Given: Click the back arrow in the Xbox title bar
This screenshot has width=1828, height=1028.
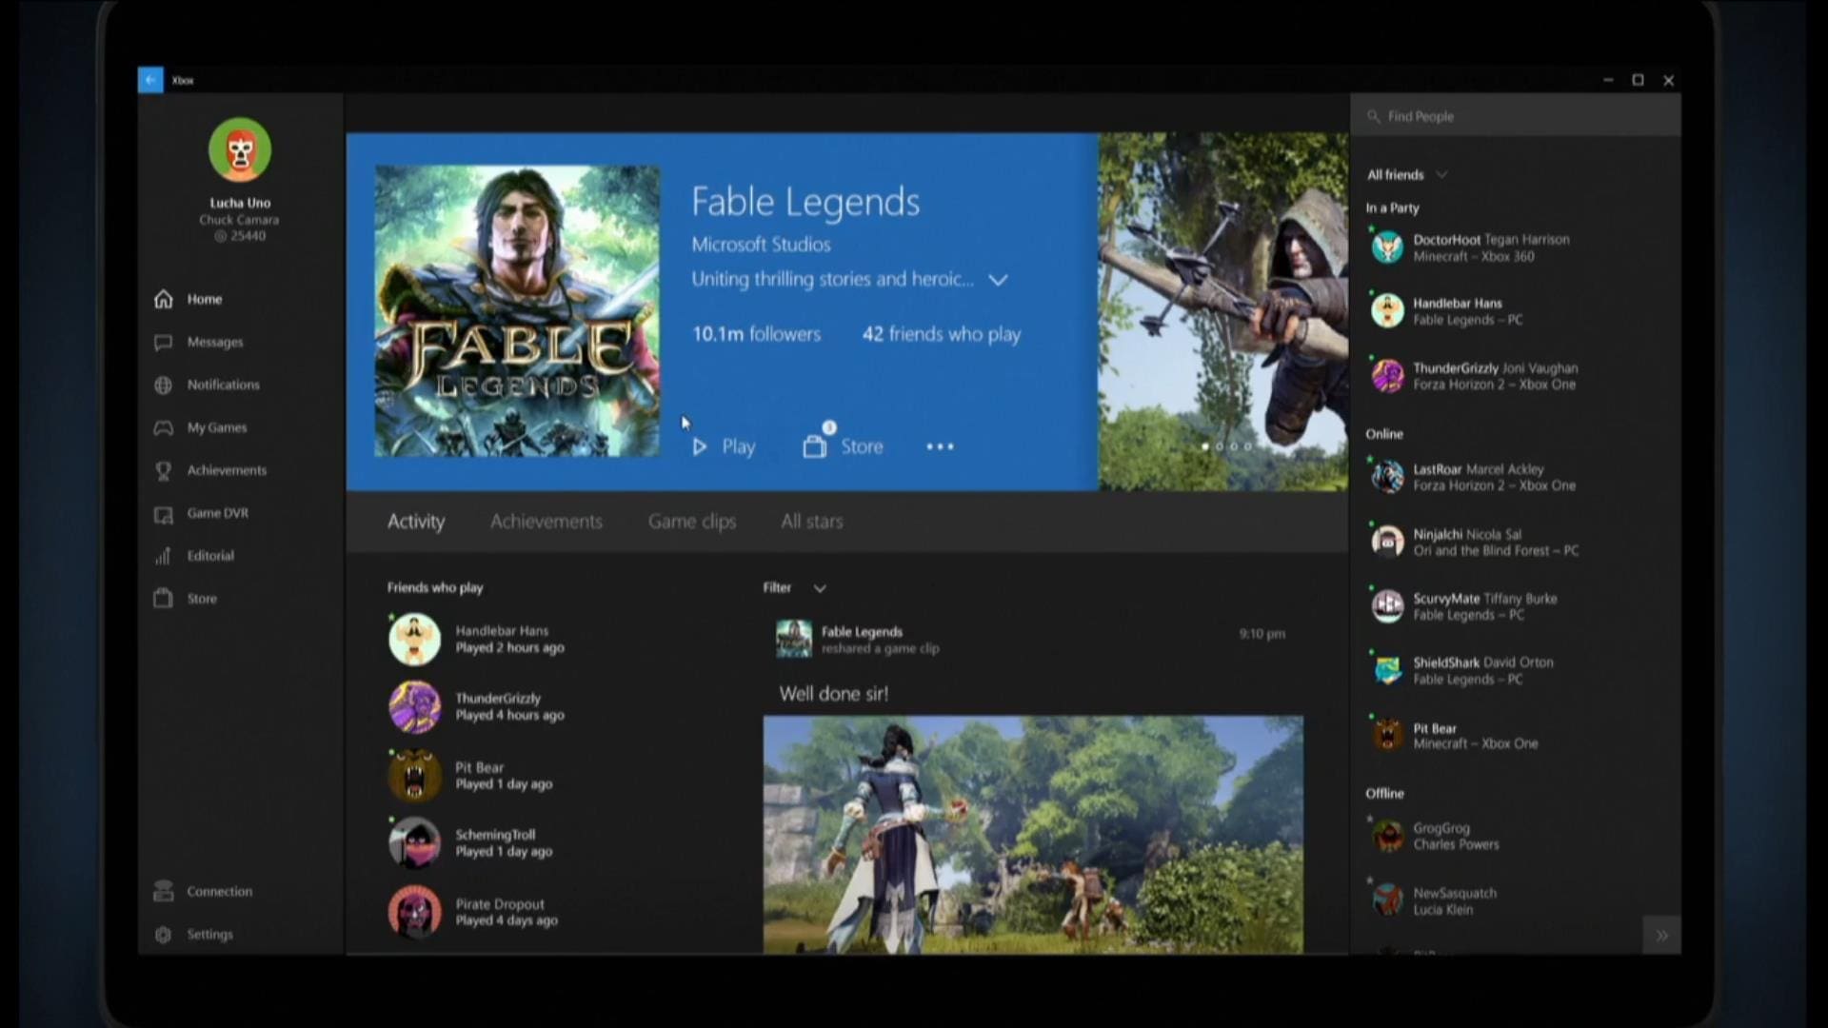Looking at the screenshot, I should click(150, 80).
